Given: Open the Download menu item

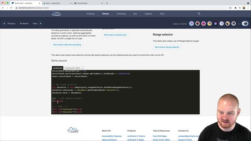Looking at the screenshot, I should coord(121,14).
